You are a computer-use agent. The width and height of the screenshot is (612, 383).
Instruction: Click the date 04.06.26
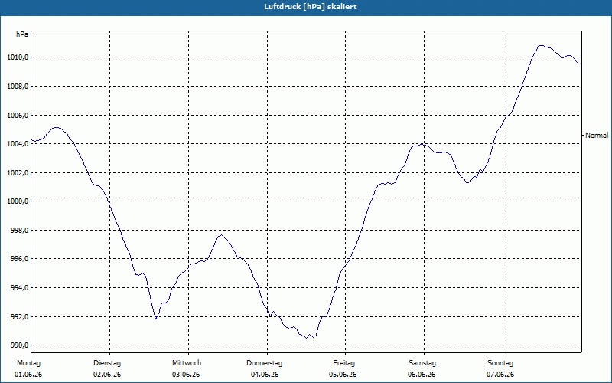(264, 375)
